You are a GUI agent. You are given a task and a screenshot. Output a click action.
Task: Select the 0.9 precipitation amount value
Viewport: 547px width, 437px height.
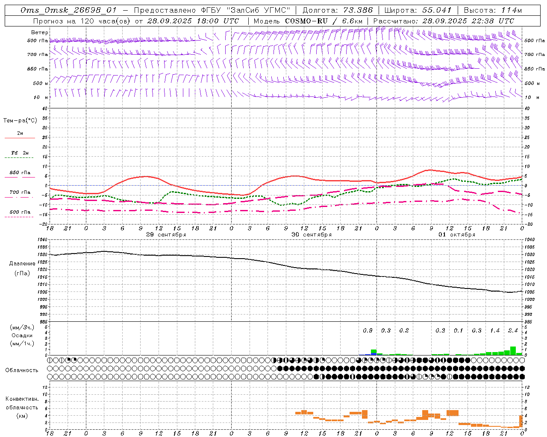click(x=368, y=330)
